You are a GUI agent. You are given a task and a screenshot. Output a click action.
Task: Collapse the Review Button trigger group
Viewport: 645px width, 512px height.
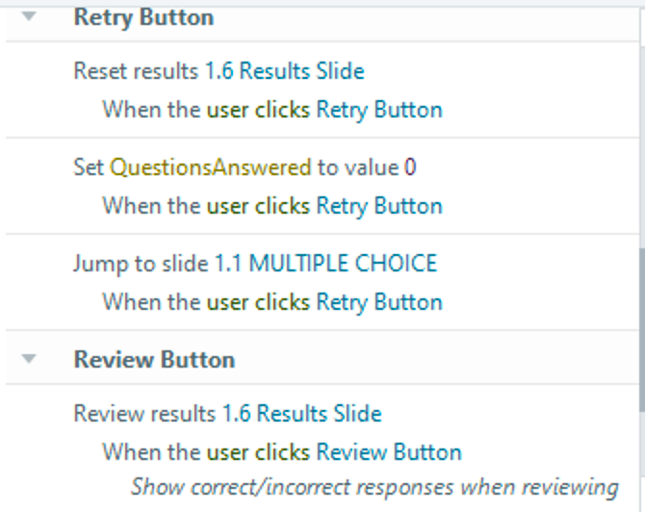tap(29, 359)
